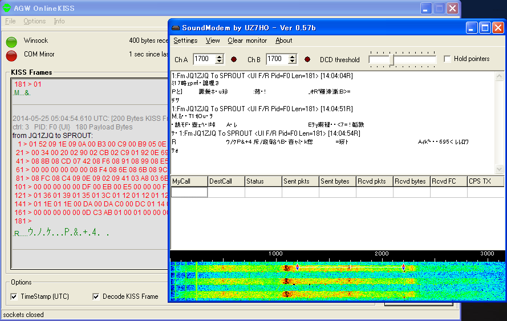Toggle TimeStamp (UTC) checkbox
Viewport: 507px width, 321px height.
click(14, 296)
